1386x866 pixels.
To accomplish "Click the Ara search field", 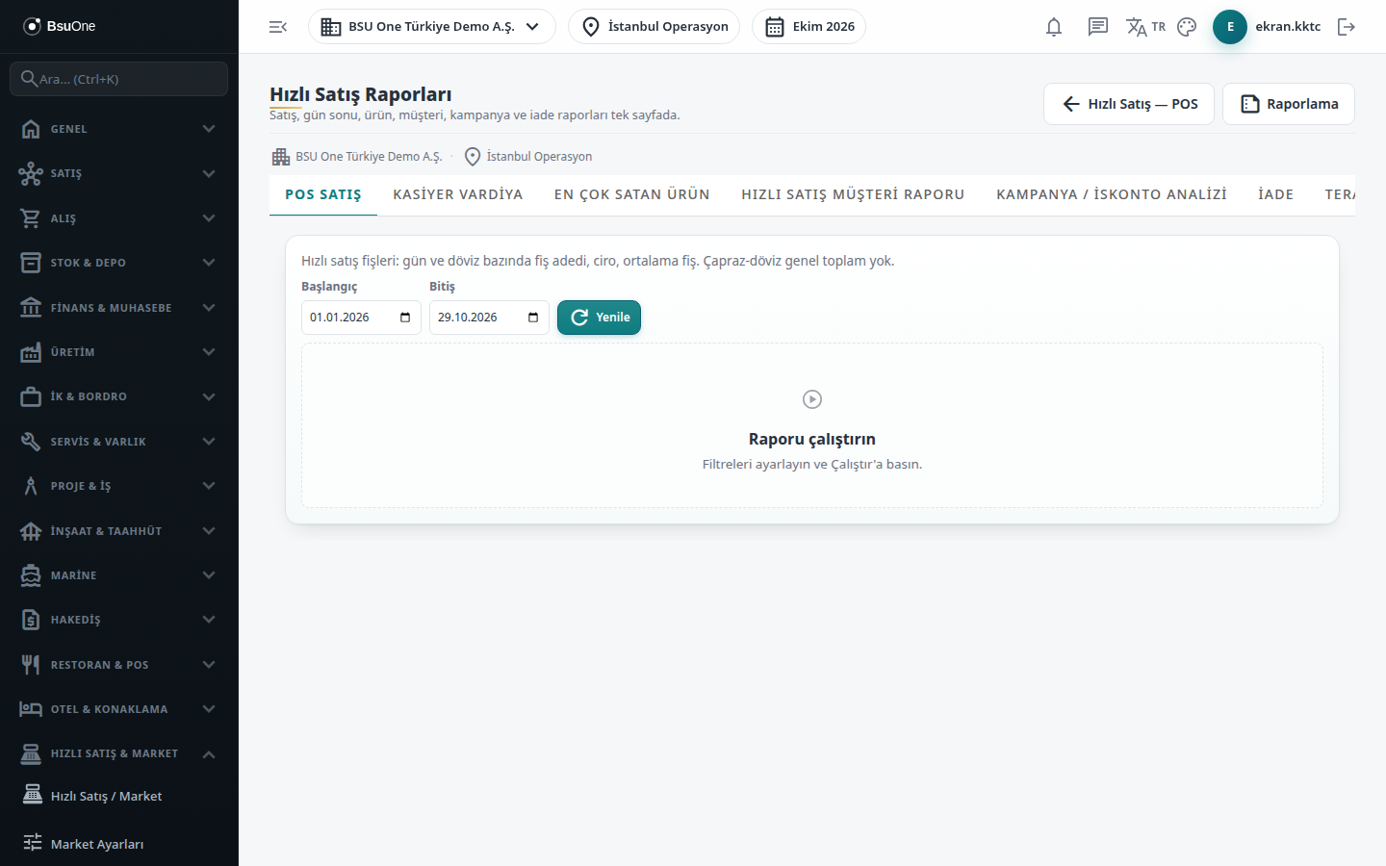I will coord(119,79).
